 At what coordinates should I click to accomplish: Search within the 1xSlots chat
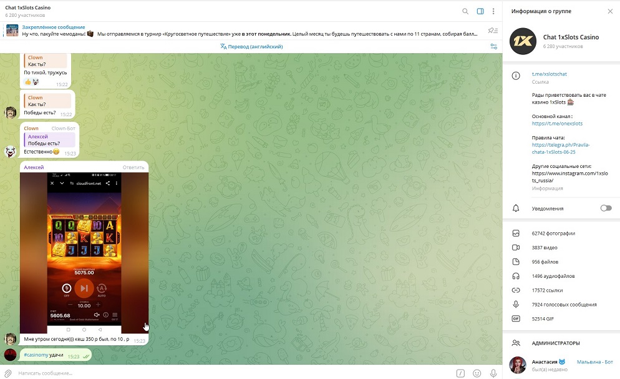pyautogui.click(x=465, y=11)
